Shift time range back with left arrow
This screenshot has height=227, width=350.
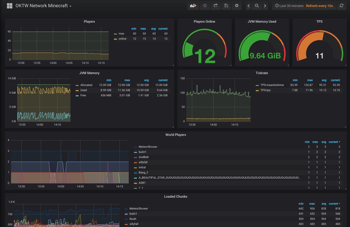(249, 6)
